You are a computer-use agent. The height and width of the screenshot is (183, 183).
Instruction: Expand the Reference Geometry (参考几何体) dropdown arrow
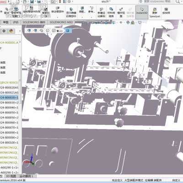coord(91,17)
